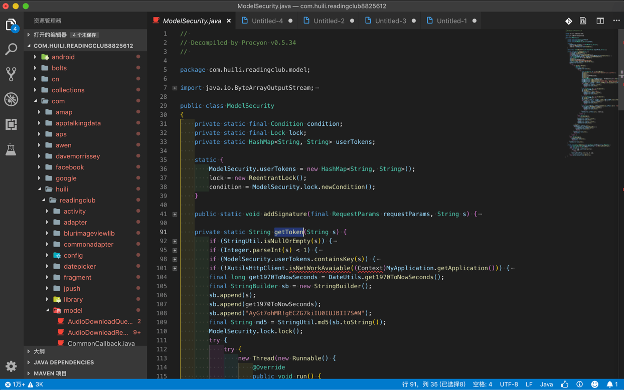
Task: Open the Extensions view icon
Action: (11, 124)
